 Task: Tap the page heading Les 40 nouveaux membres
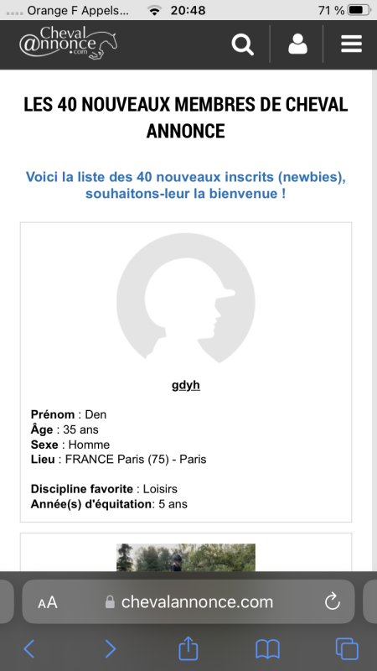(186, 117)
